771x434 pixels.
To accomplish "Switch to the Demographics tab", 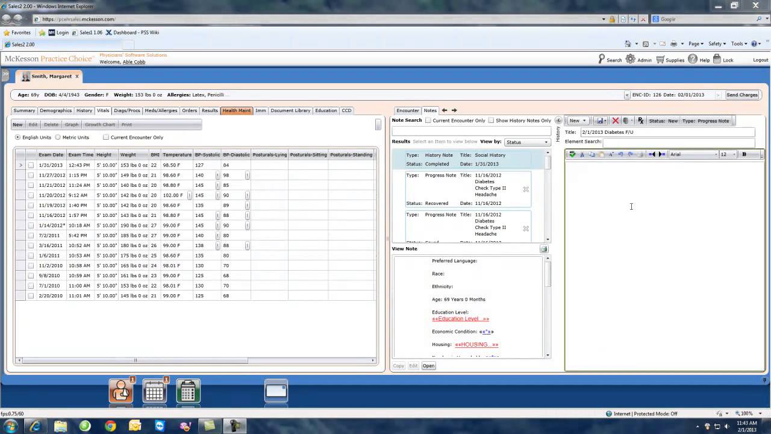I will click(x=56, y=110).
